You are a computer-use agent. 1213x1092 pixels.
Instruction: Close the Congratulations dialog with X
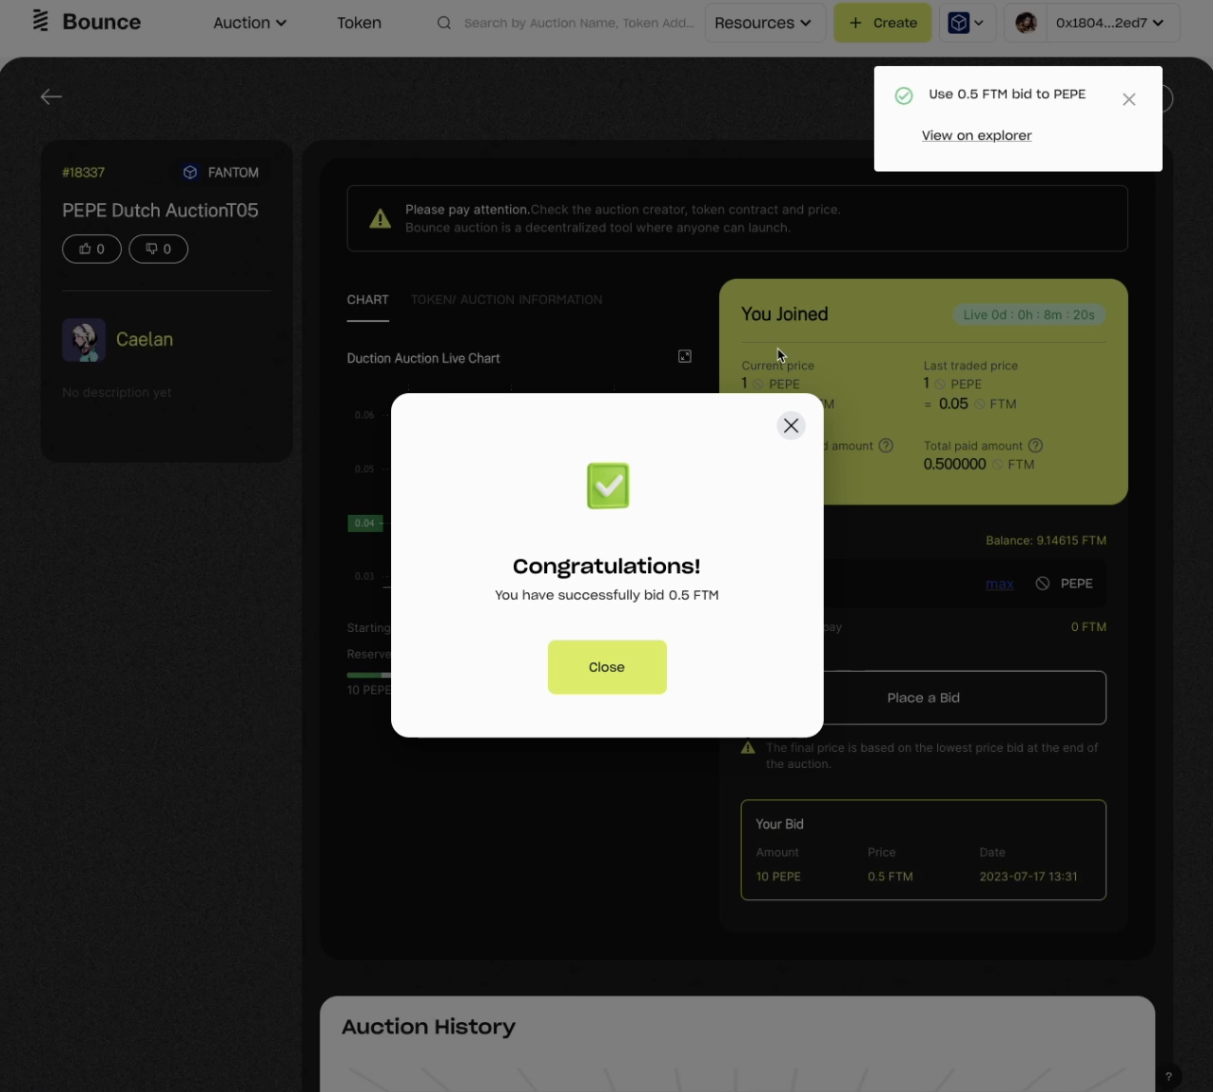tap(791, 426)
